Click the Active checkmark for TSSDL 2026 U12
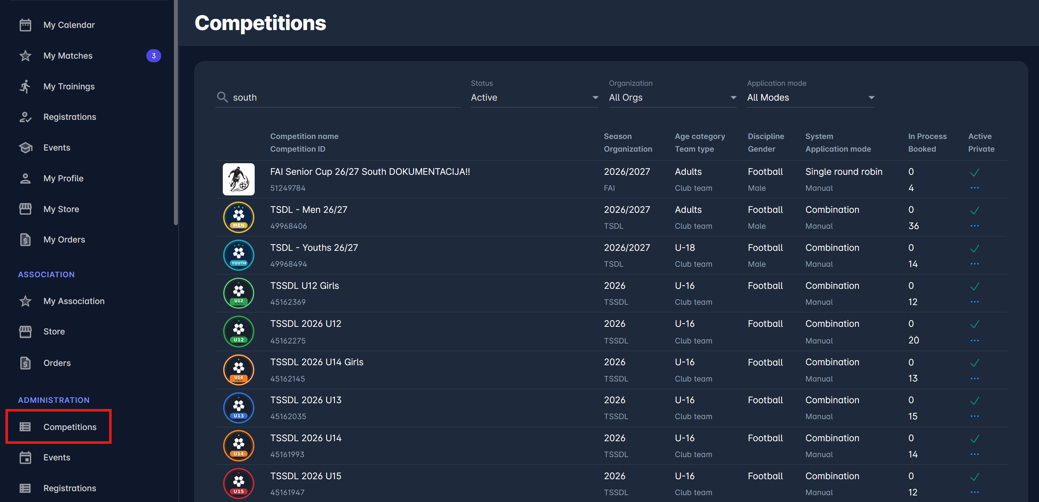This screenshot has height=502, width=1039. click(x=975, y=324)
